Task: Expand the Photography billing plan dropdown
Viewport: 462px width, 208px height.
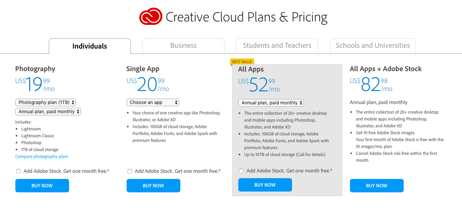Action: pyautogui.click(x=48, y=112)
